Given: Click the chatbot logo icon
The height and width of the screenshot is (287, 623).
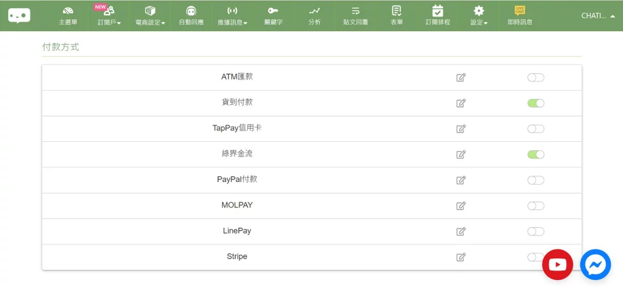Looking at the screenshot, I should [x=19, y=15].
